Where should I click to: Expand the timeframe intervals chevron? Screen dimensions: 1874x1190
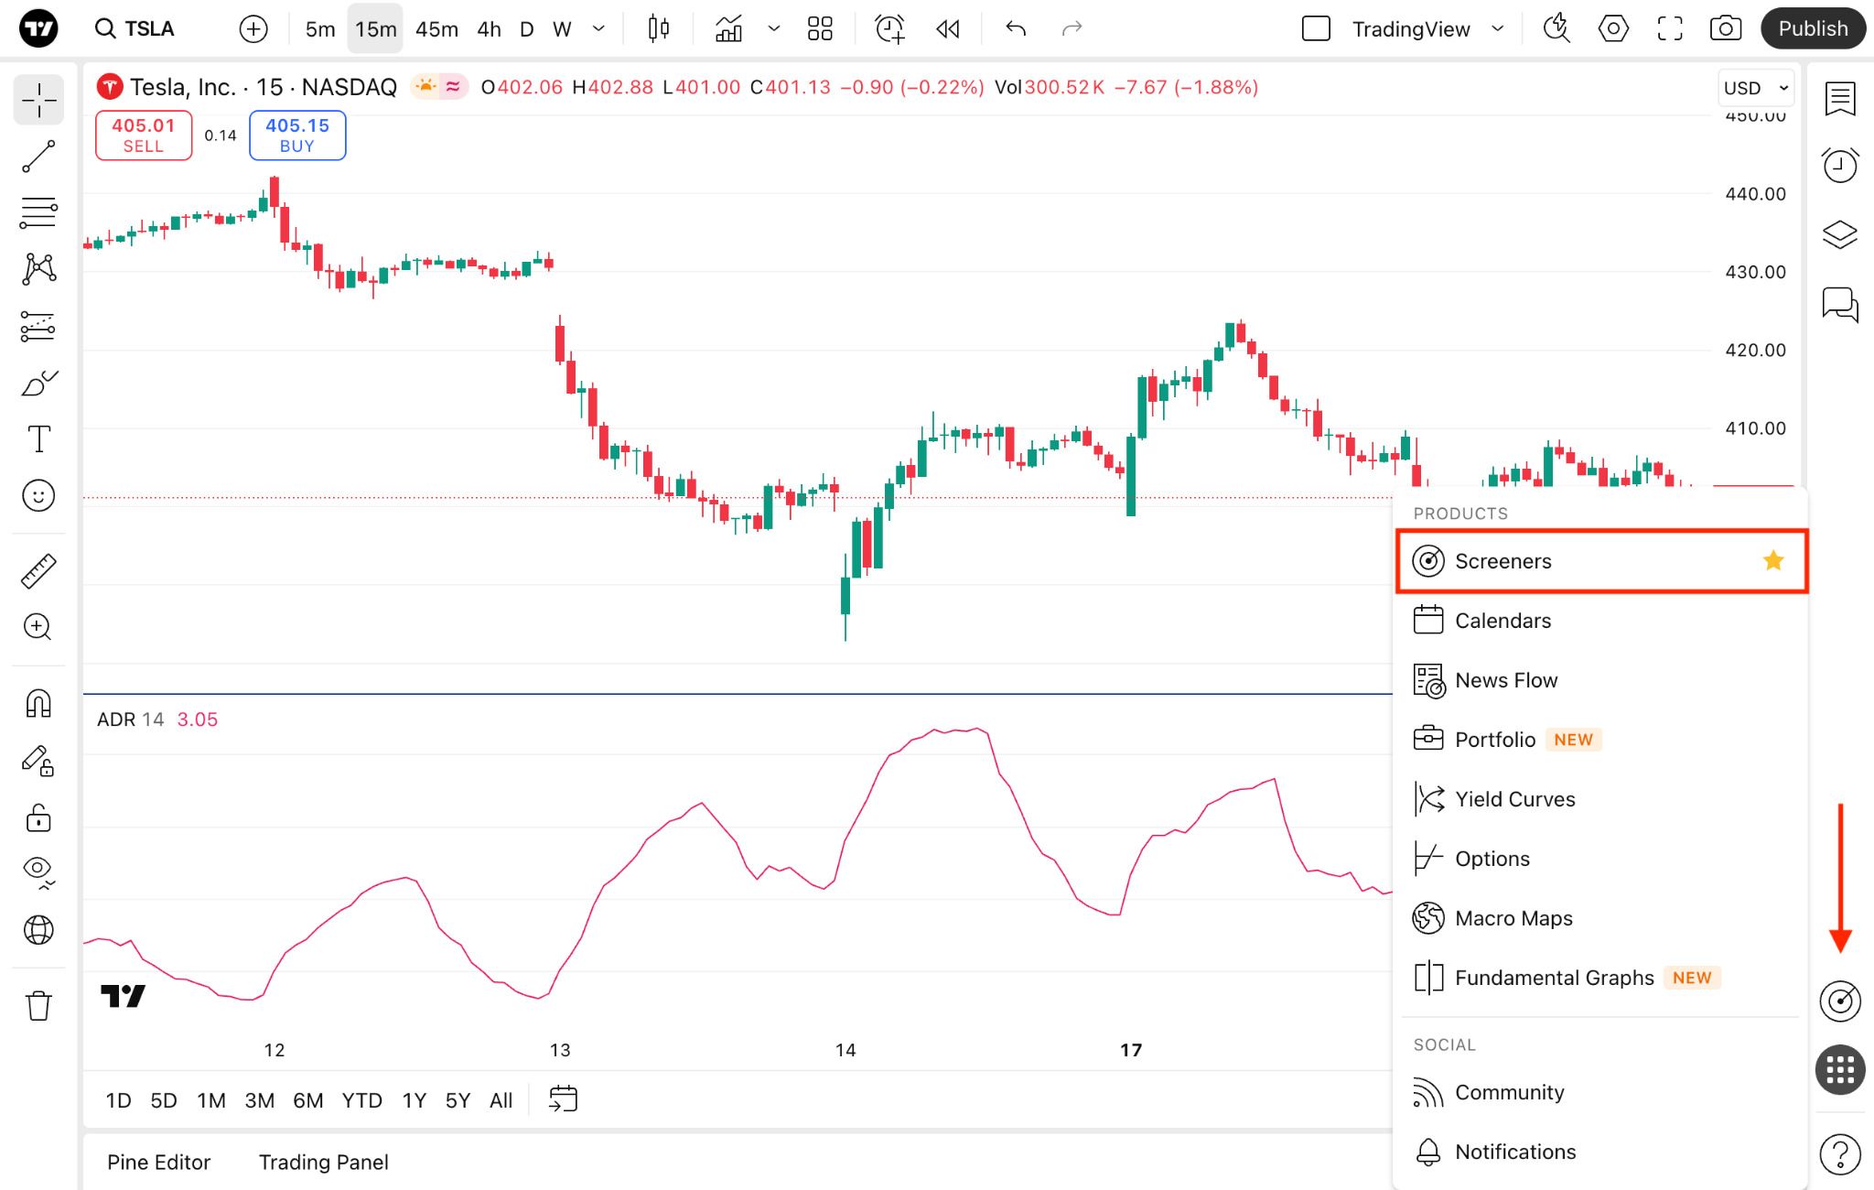pyautogui.click(x=598, y=28)
